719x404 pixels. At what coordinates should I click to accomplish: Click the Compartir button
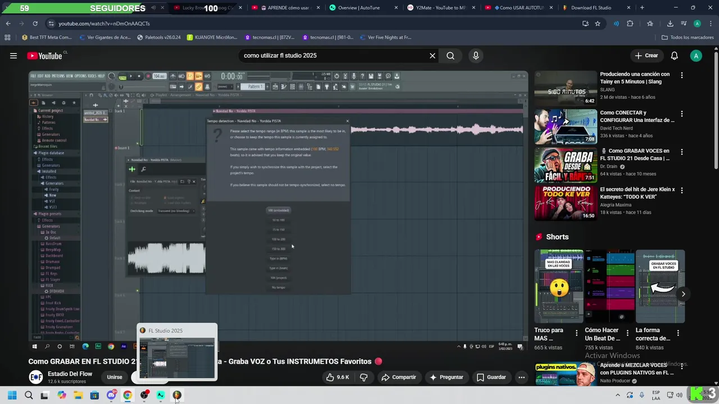click(x=398, y=377)
